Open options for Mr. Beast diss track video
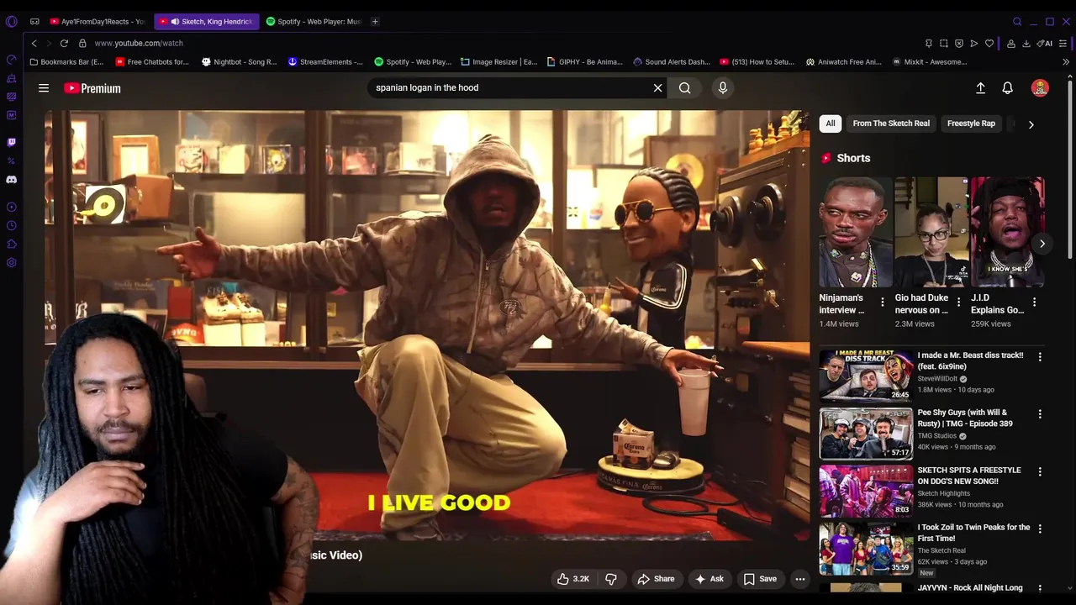Screen dimensions: 1076x605 pos(1040,357)
